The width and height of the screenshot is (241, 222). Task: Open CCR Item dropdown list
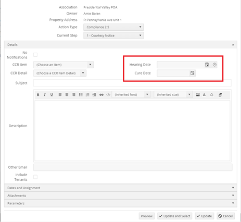click(x=64, y=65)
